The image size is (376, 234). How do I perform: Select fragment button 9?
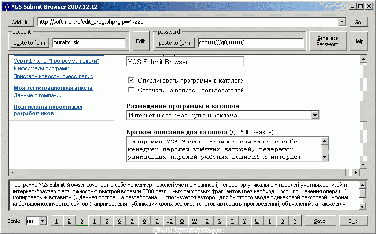[x=157, y=221]
